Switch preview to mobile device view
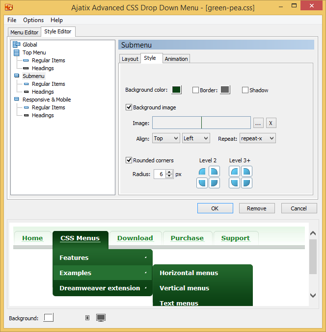Viewport: 326px width, 332px height. [x=87, y=318]
